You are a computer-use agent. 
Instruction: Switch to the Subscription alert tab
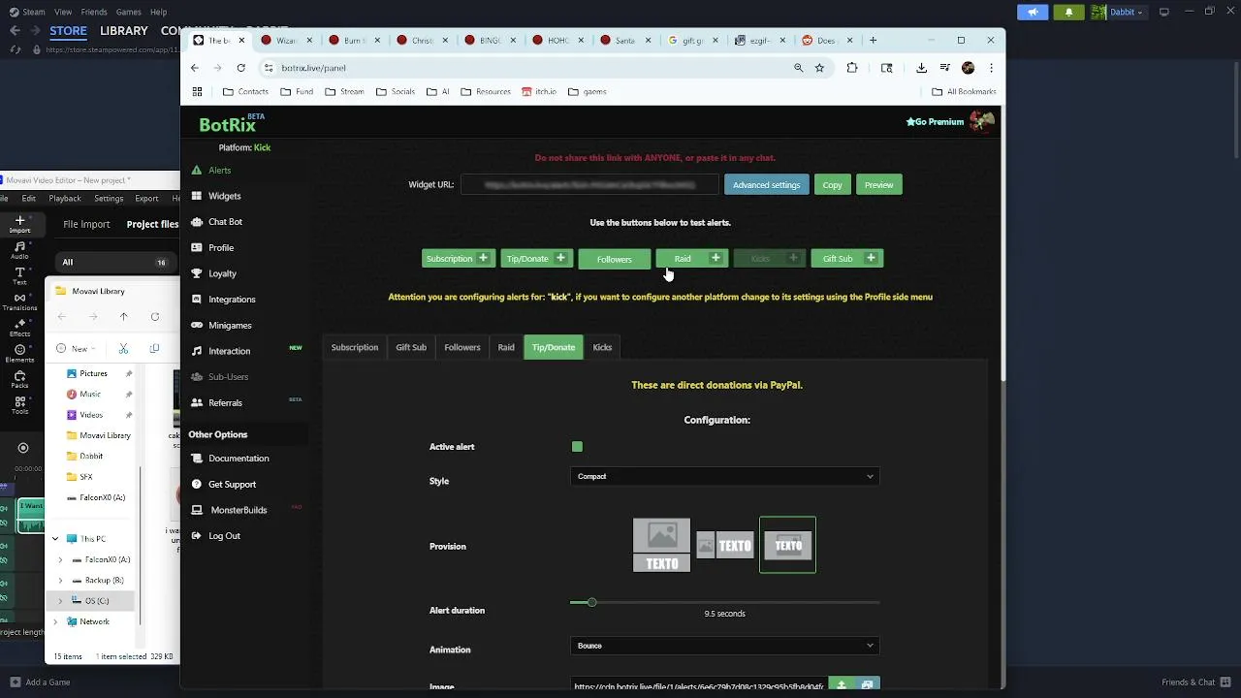tap(354, 347)
